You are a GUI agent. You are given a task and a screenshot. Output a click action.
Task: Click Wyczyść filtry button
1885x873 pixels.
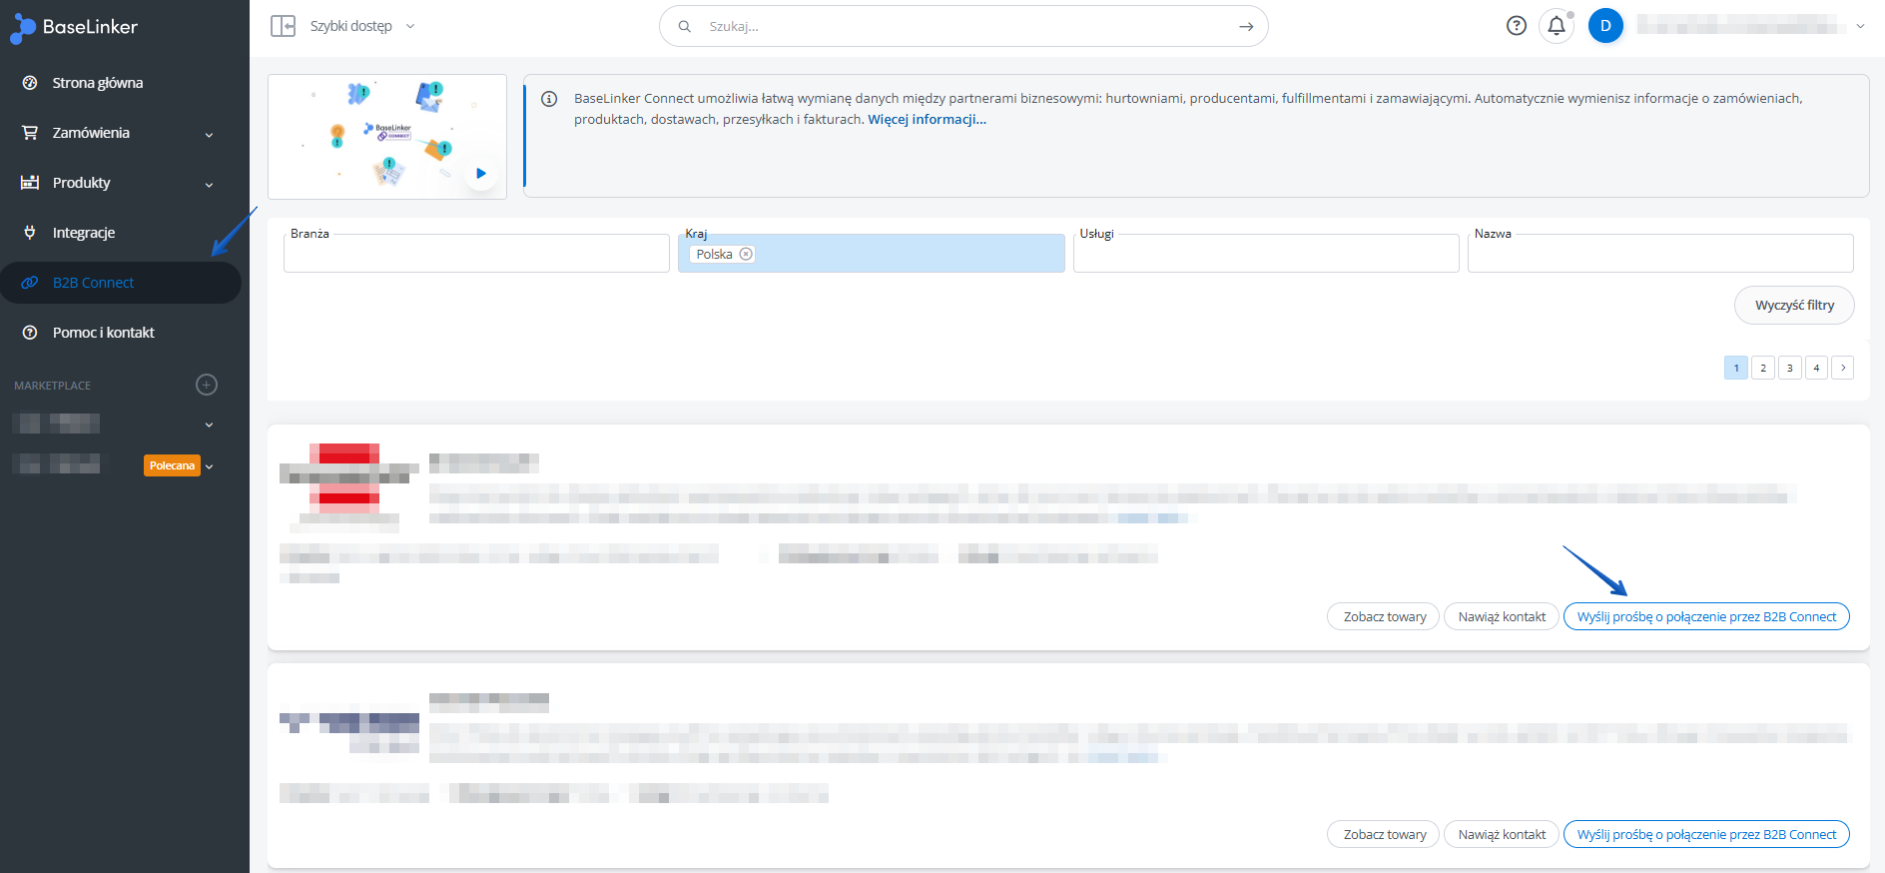(1794, 305)
